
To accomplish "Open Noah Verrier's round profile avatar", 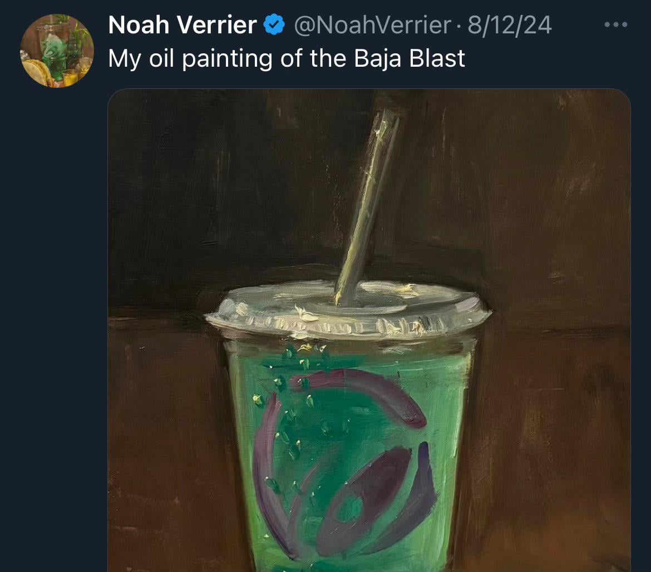I will 57,51.
